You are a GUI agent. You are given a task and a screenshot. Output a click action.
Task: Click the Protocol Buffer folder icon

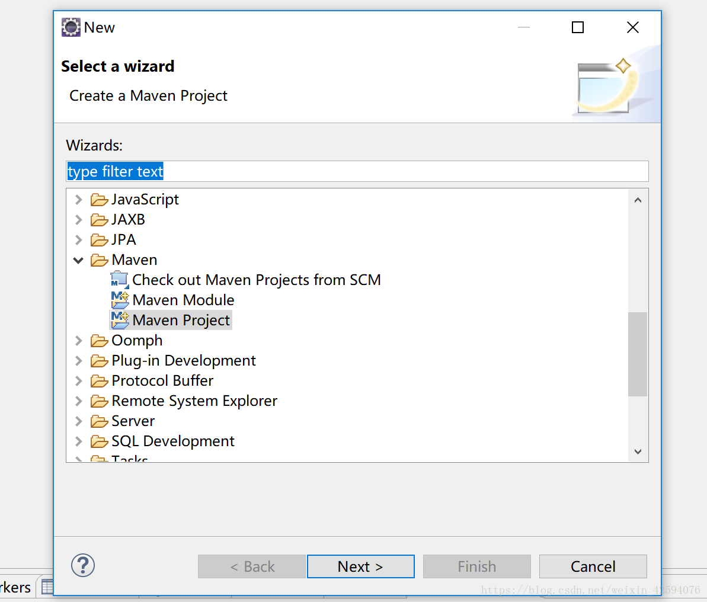99,381
